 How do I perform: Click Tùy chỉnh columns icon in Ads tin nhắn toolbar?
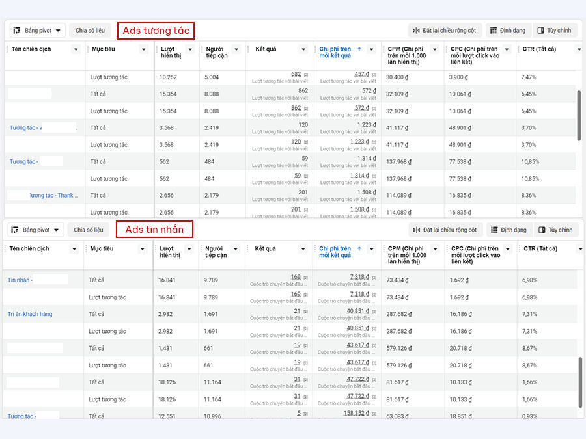coord(541,230)
